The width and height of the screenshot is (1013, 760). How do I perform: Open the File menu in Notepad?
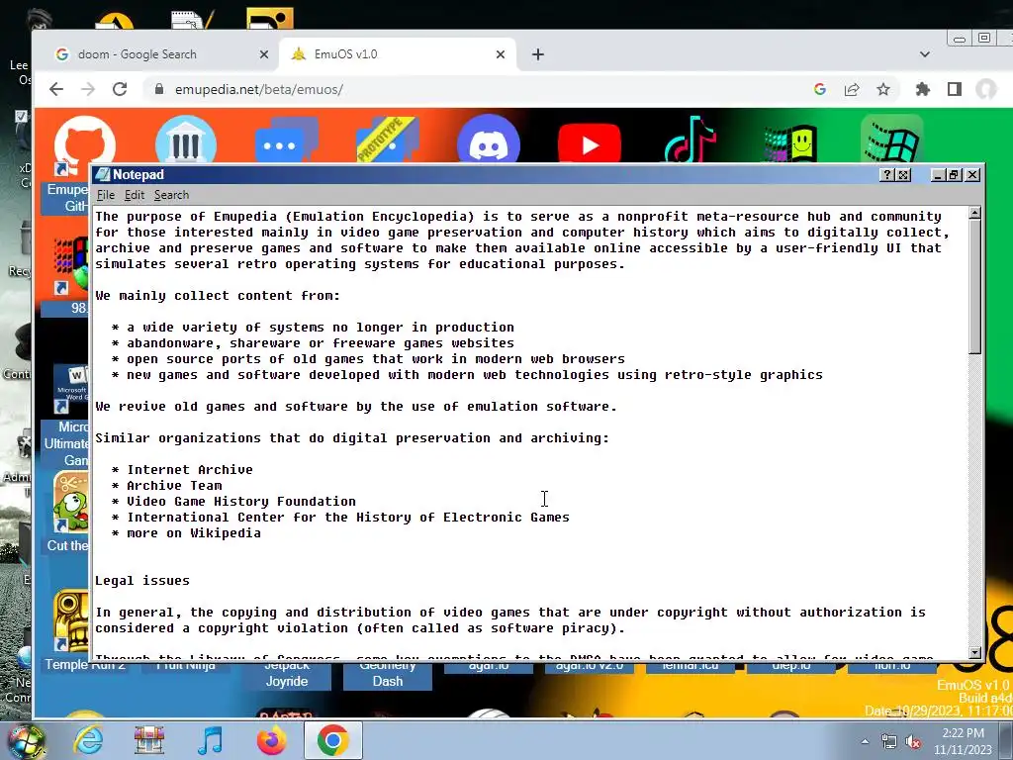click(x=105, y=195)
